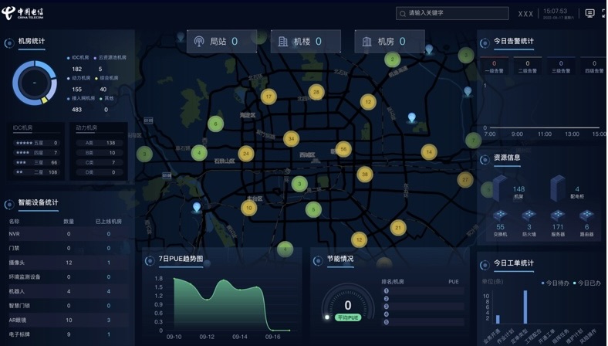608x346 pixels.
Task: Click the 机架 rack icon in 资源信息
Action: point(500,188)
